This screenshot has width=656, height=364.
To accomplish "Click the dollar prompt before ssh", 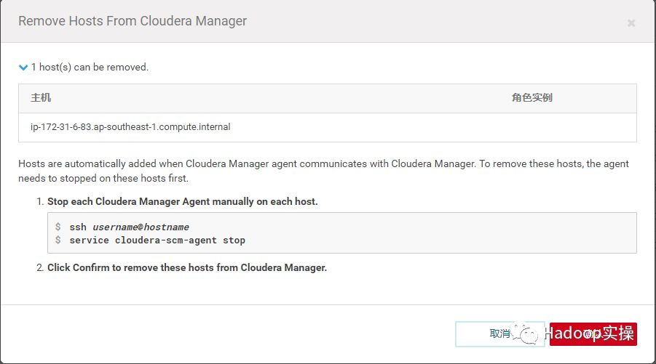I will click(58, 227).
